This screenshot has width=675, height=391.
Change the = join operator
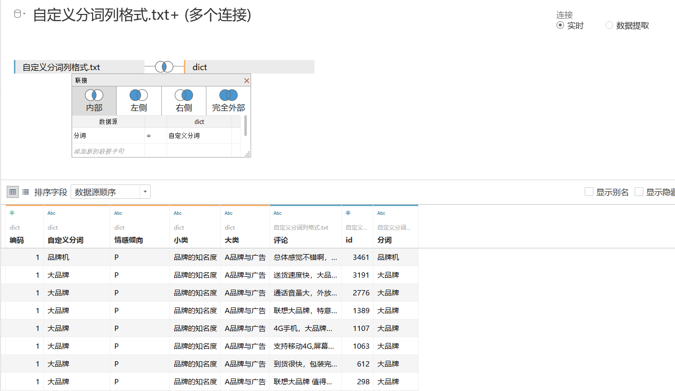click(x=156, y=136)
